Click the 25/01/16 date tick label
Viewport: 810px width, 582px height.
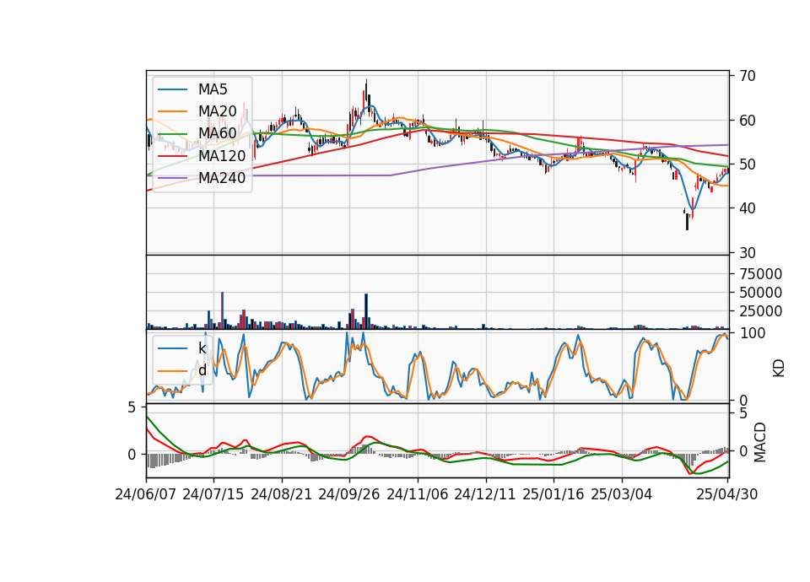[x=553, y=494]
